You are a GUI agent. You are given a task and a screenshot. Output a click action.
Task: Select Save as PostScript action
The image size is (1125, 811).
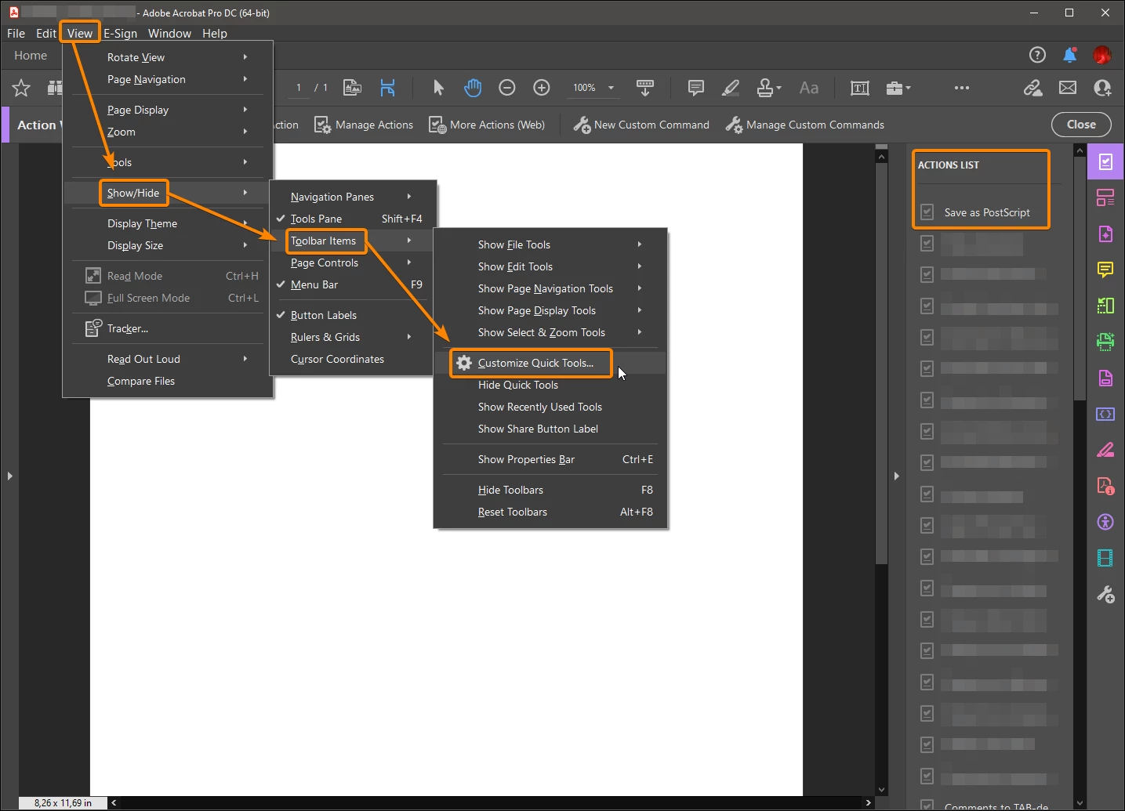point(987,212)
